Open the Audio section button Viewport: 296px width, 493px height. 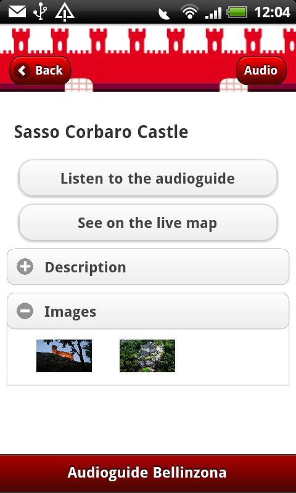[x=261, y=70]
